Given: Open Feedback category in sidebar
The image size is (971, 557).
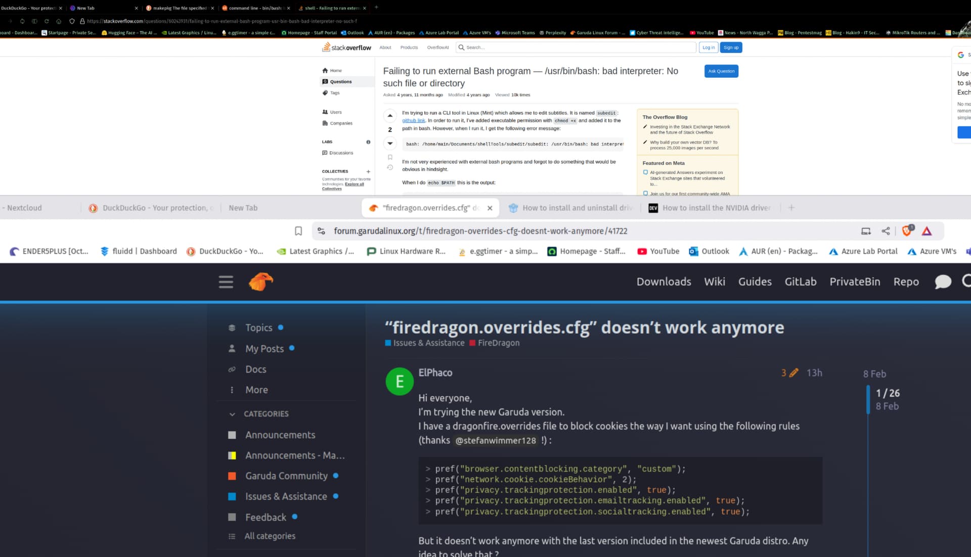Looking at the screenshot, I should [266, 517].
